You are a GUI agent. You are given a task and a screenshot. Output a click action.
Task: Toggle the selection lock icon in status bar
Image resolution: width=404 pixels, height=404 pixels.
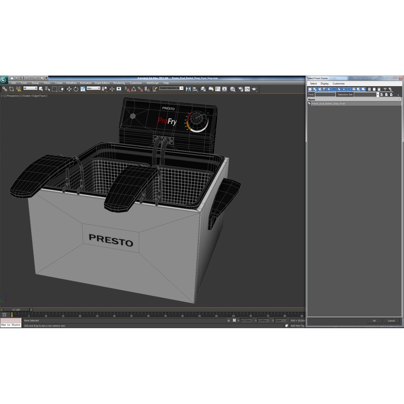tap(229, 321)
